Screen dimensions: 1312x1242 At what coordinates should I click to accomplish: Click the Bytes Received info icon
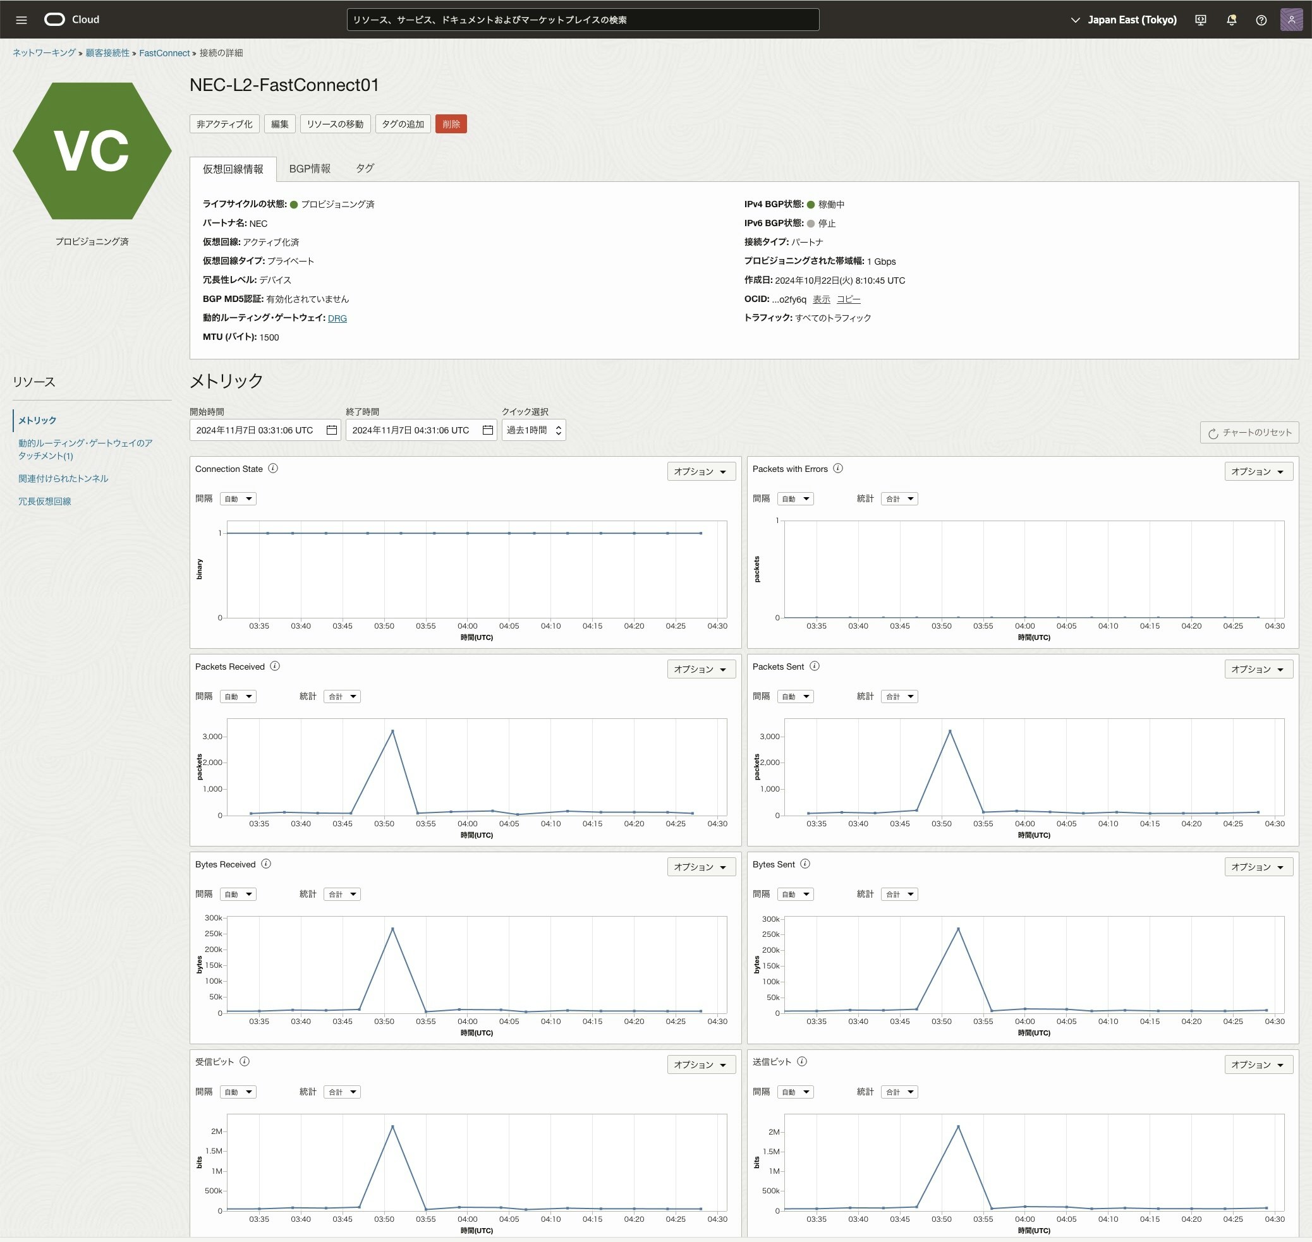(265, 864)
